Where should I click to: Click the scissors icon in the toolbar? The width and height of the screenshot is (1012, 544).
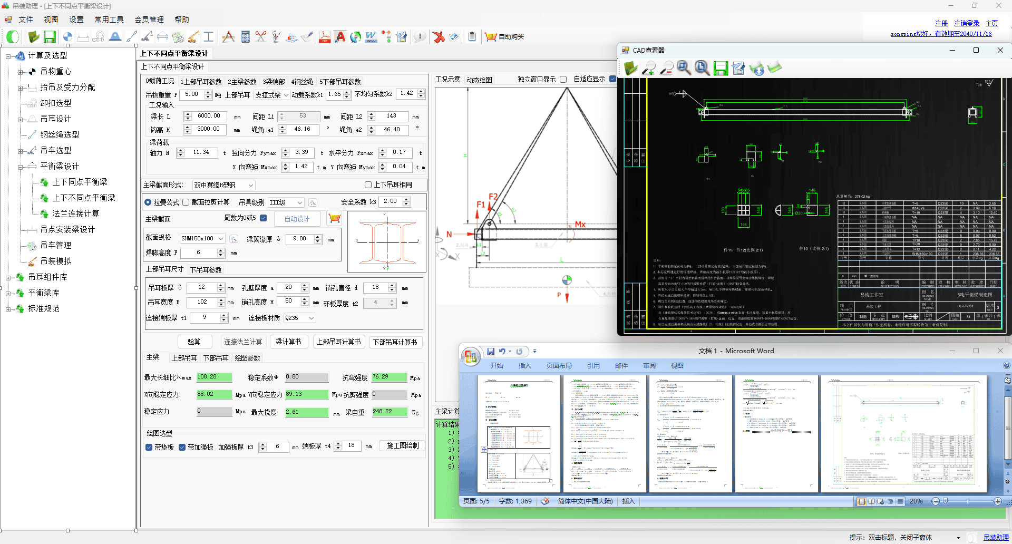click(261, 37)
